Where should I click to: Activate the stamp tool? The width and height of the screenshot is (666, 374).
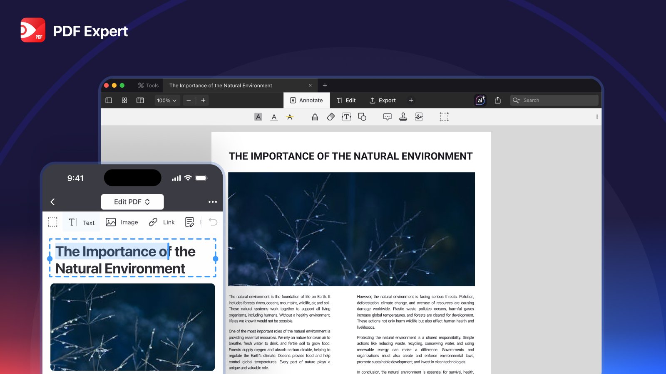point(403,117)
